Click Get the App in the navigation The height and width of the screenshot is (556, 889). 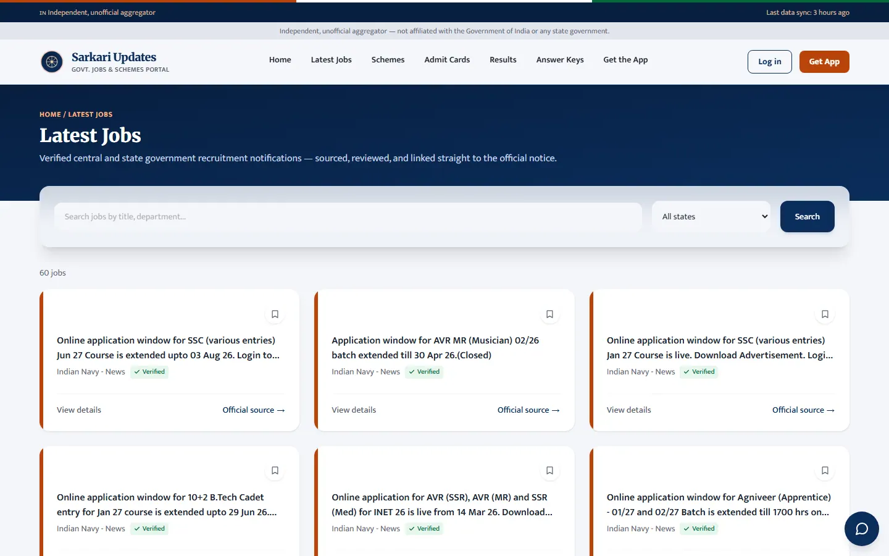pos(625,60)
